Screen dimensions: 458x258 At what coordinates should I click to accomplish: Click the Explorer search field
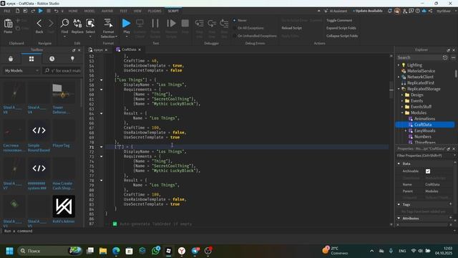[418, 57]
